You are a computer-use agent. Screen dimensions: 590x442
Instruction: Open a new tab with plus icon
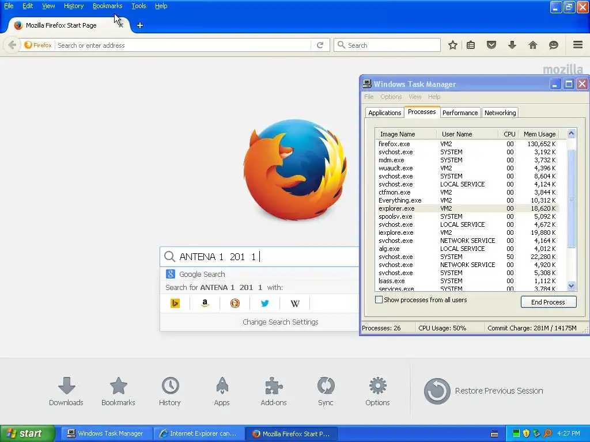tap(140, 25)
